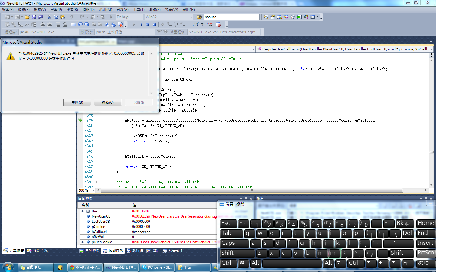Click Bksp key on on-screen keyboard
476x272 pixels.
tap(405, 224)
